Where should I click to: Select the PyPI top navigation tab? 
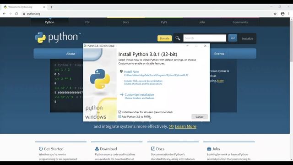[x=164, y=22]
